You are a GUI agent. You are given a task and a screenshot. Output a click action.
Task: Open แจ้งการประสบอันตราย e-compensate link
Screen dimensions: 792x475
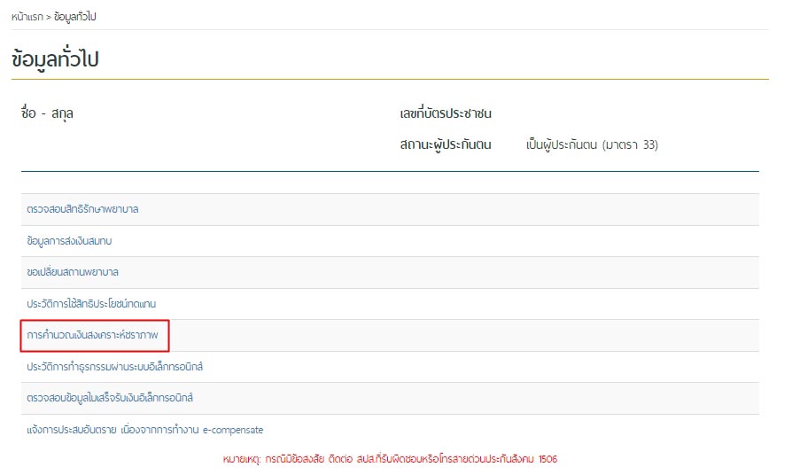point(145,430)
